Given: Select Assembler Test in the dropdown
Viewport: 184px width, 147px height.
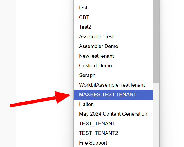Looking at the screenshot, I should click(x=96, y=37).
